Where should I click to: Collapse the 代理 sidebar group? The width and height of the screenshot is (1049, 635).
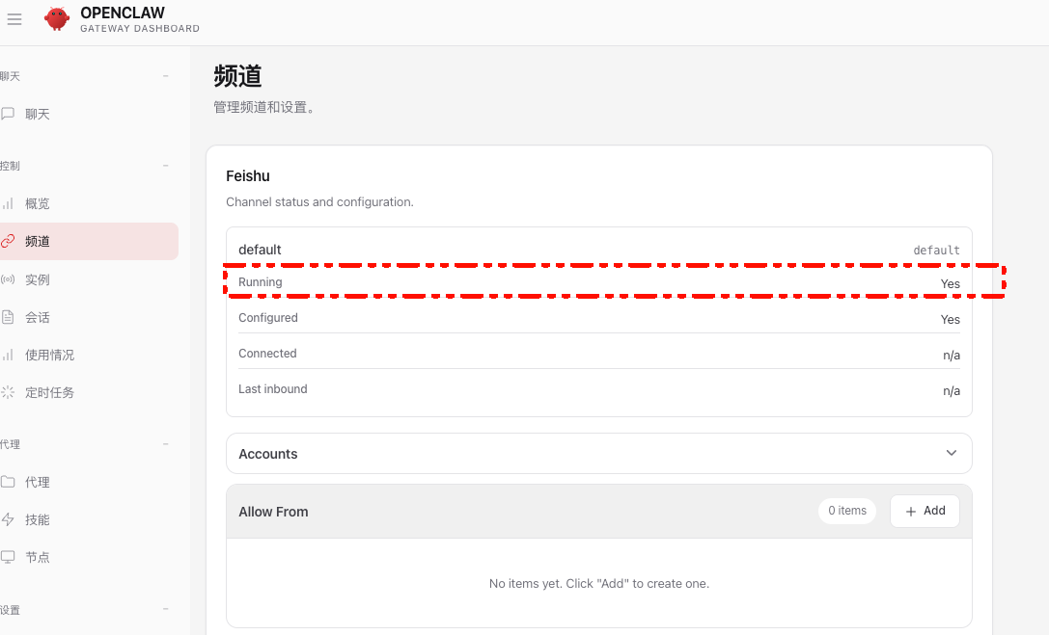pos(164,443)
